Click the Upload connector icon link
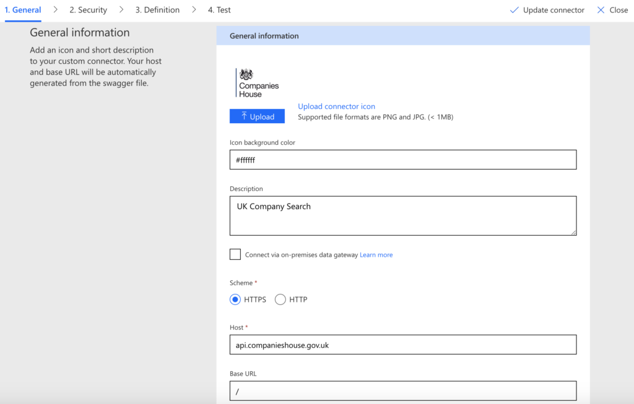The image size is (634, 404). pos(336,106)
